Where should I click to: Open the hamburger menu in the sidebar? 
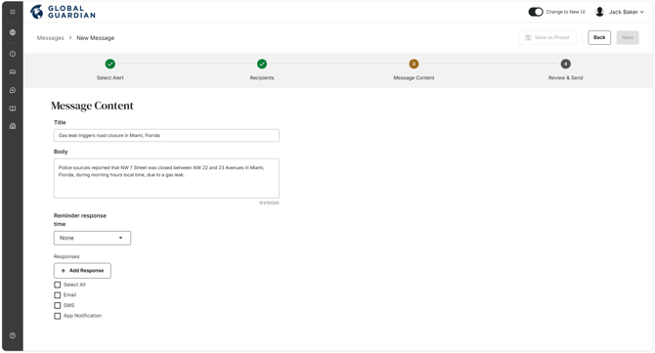(13, 12)
